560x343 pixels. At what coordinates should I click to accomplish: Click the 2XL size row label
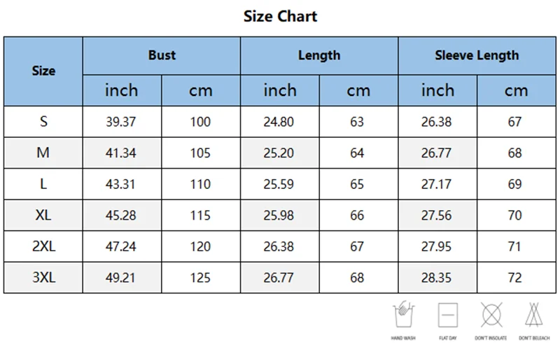pos(43,246)
